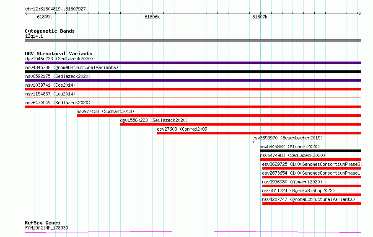
Task: Click FAM19A2|NM_178539 gene label
Action: click(x=47, y=228)
